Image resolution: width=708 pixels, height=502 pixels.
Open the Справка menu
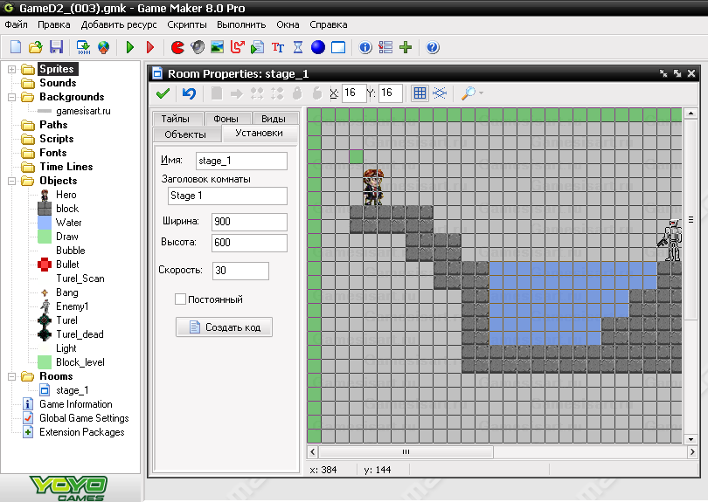(329, 24)
